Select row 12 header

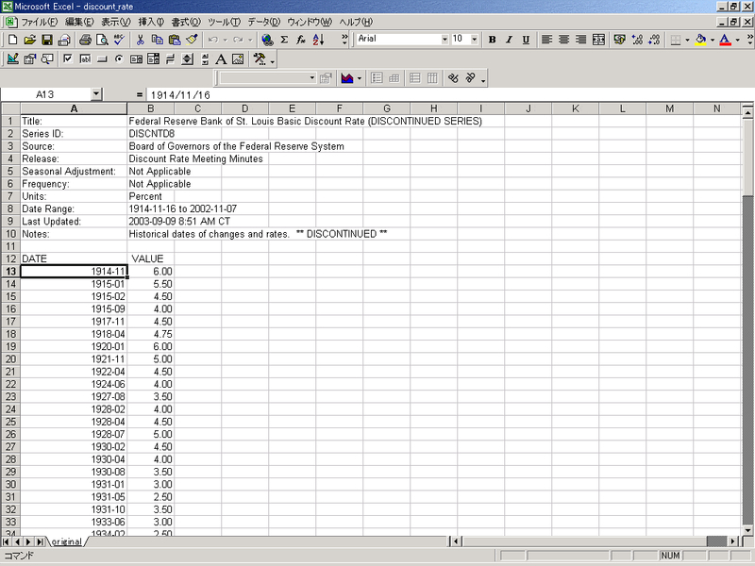[x=10, y=258]
